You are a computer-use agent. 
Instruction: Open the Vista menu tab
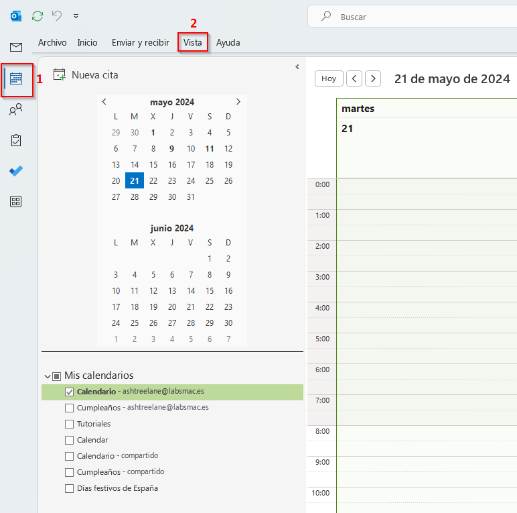pyautogui.click(x=193, y=42)
